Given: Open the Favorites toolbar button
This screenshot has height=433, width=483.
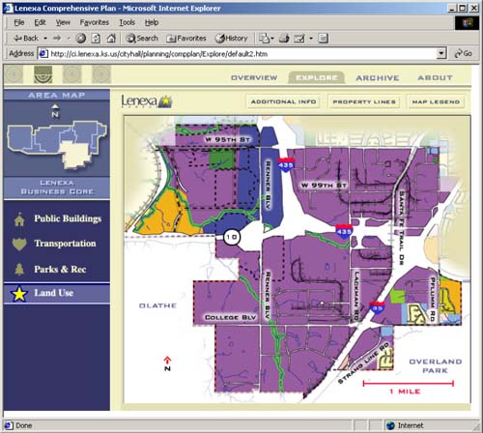Looking at the screenshot, I should (x=186, y=39).
